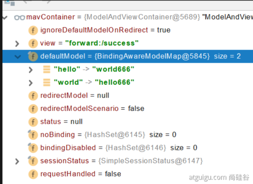Expand the "hello" map entry
The width and height of the screenshot is (253, 184).
[x=31, y=70]
